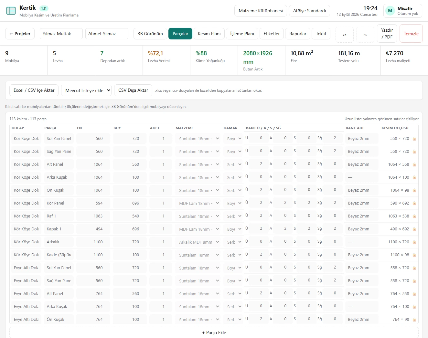Screen dimensions: 428x338
Task: Open the Raporlar tab
Action: tap(298, 34)
